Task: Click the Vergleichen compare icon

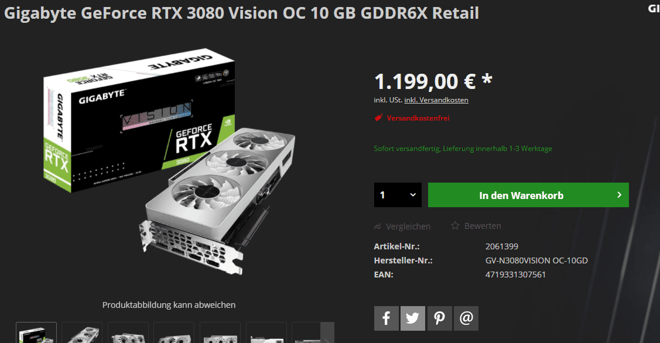Action: 378,227
